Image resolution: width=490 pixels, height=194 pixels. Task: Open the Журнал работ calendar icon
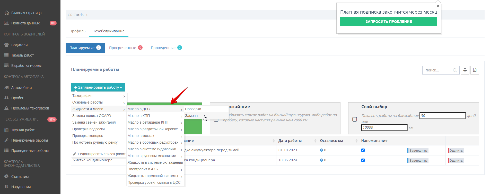(x=6, y=130)
